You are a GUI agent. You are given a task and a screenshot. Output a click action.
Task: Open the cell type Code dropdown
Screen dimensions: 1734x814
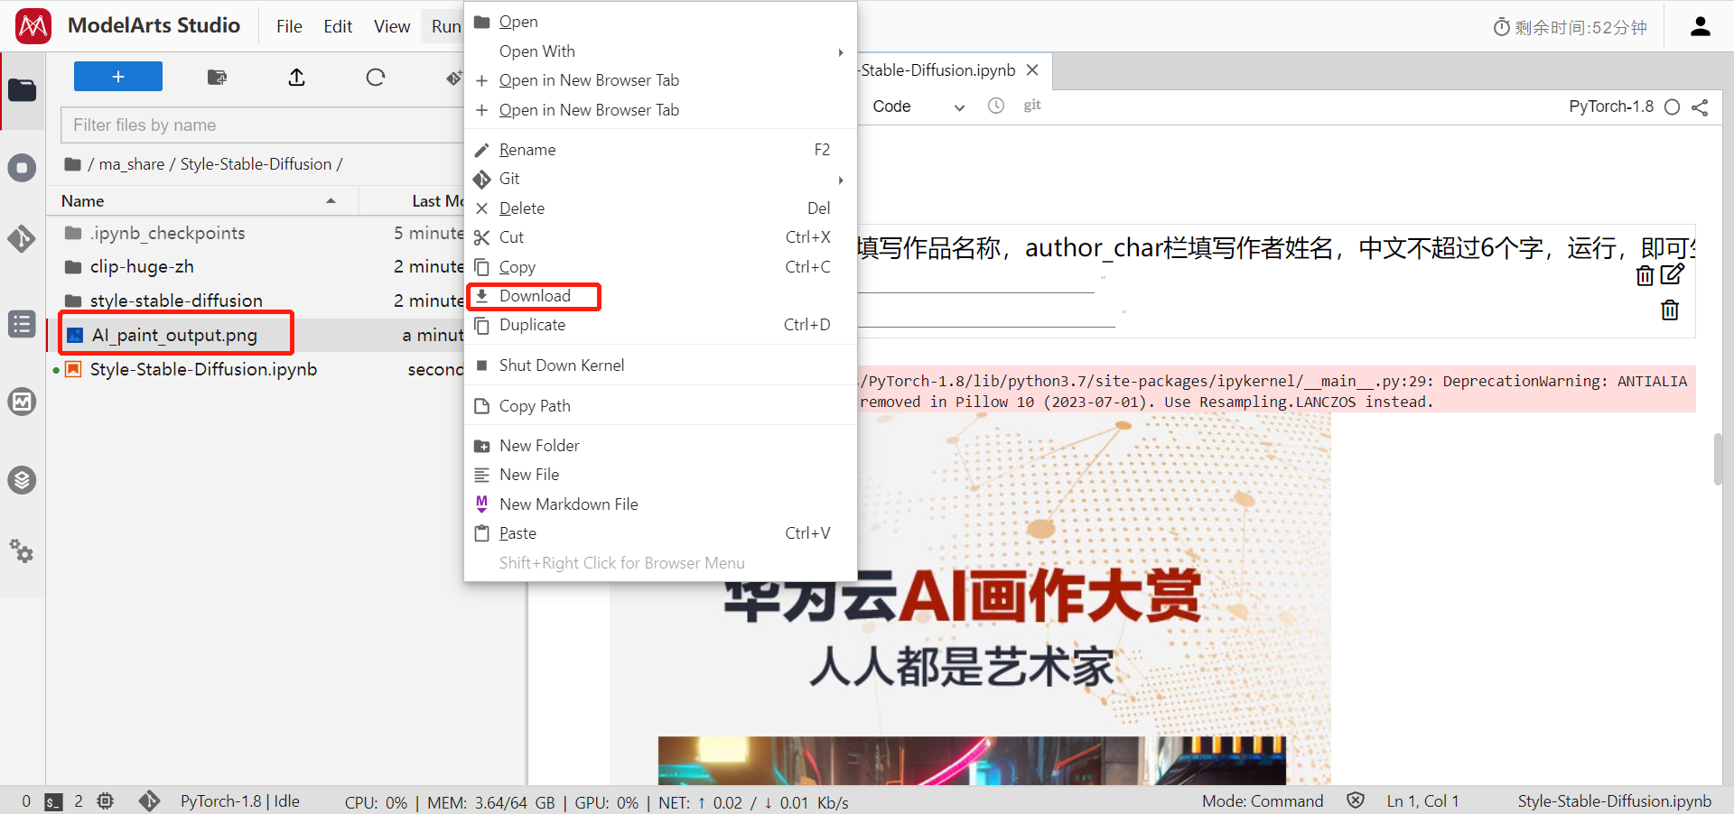(x=918, y=106)
